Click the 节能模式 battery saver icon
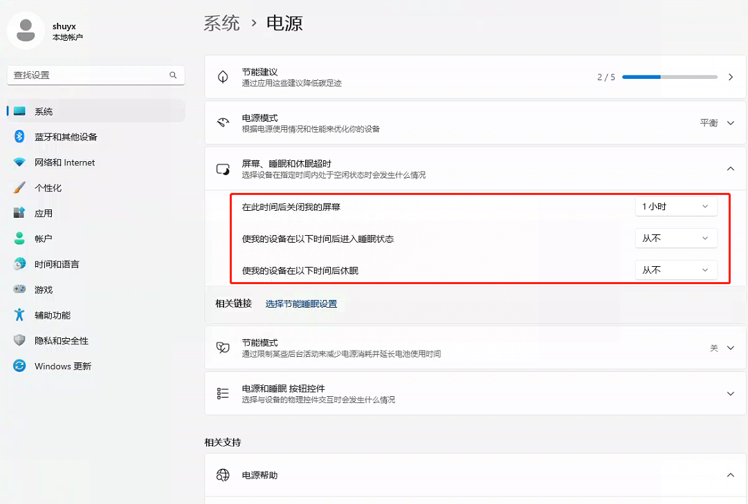748x504 pixels. (x=222, y=347)
